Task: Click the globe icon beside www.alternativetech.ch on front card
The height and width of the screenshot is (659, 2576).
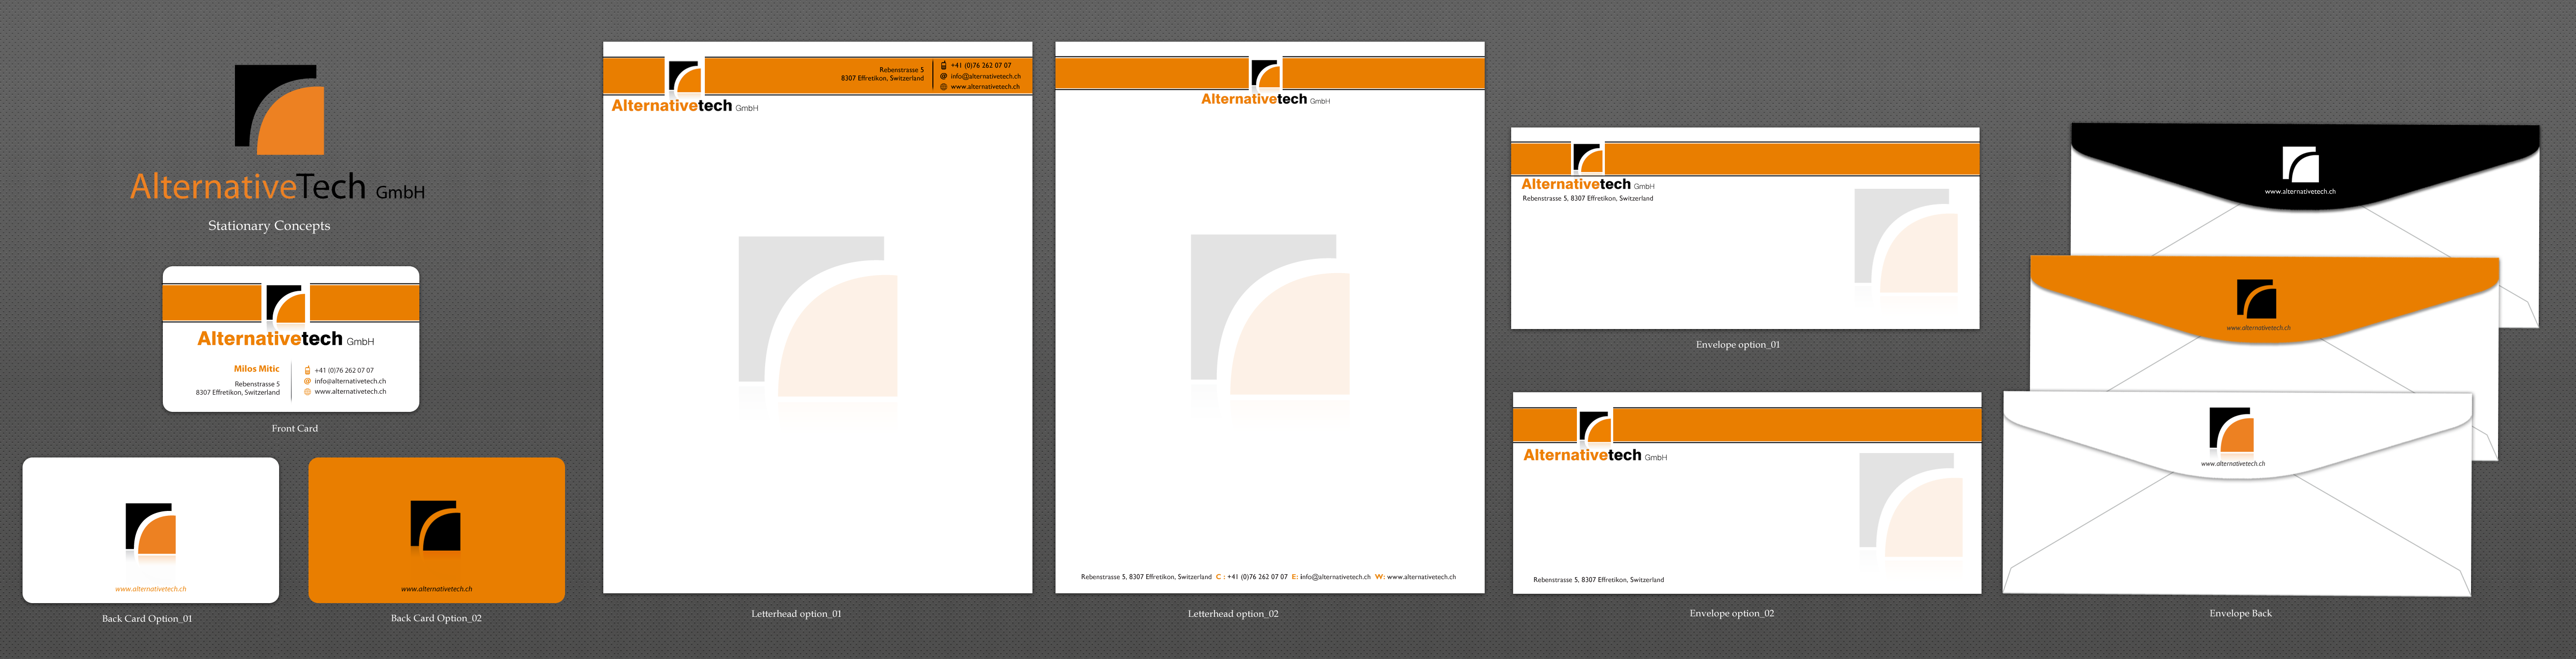Action: [x=307, y=392]
